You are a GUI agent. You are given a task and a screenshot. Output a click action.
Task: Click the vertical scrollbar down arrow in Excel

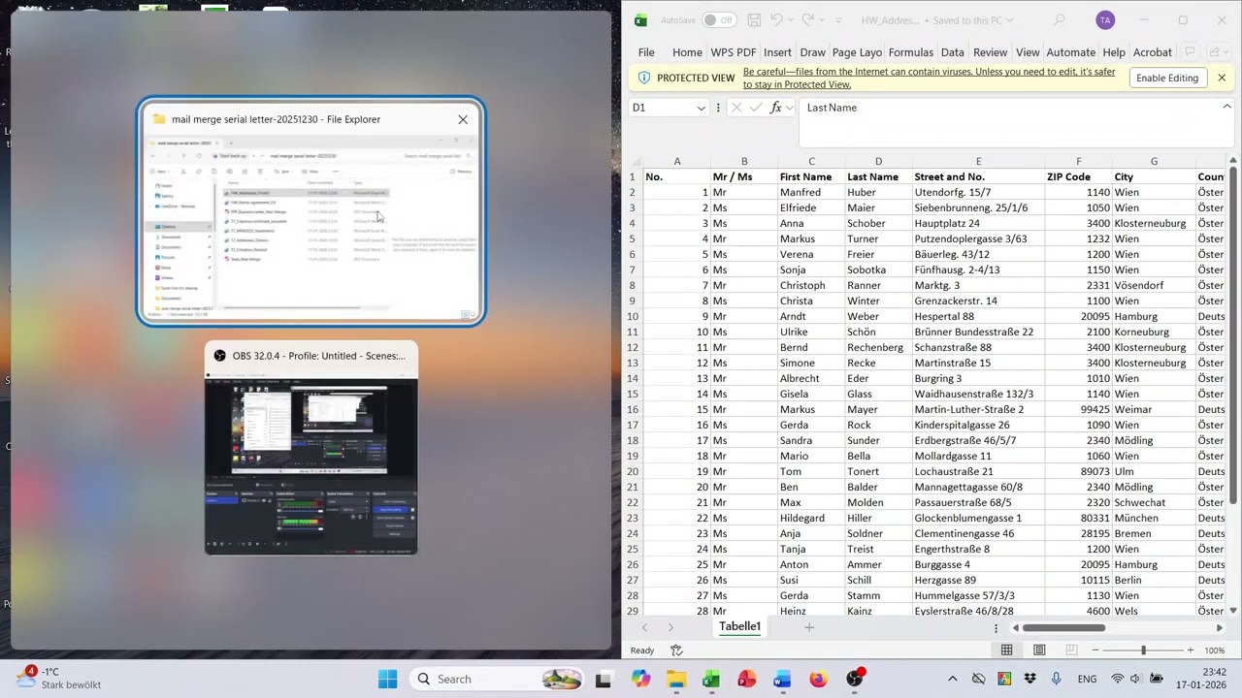point(1233,610)
